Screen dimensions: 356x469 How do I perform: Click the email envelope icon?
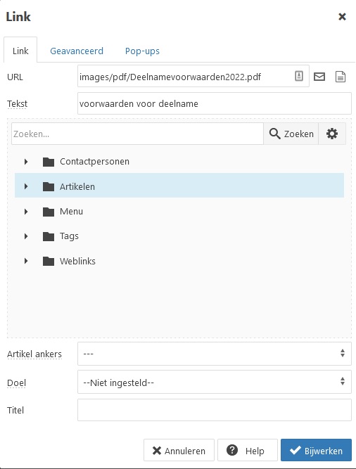click(x=319, y=77)
